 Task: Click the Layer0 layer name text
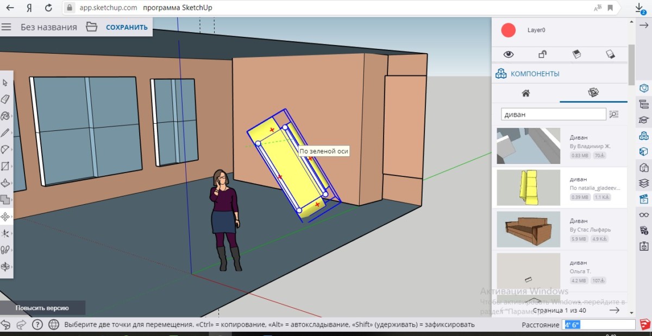click(536, 30)
